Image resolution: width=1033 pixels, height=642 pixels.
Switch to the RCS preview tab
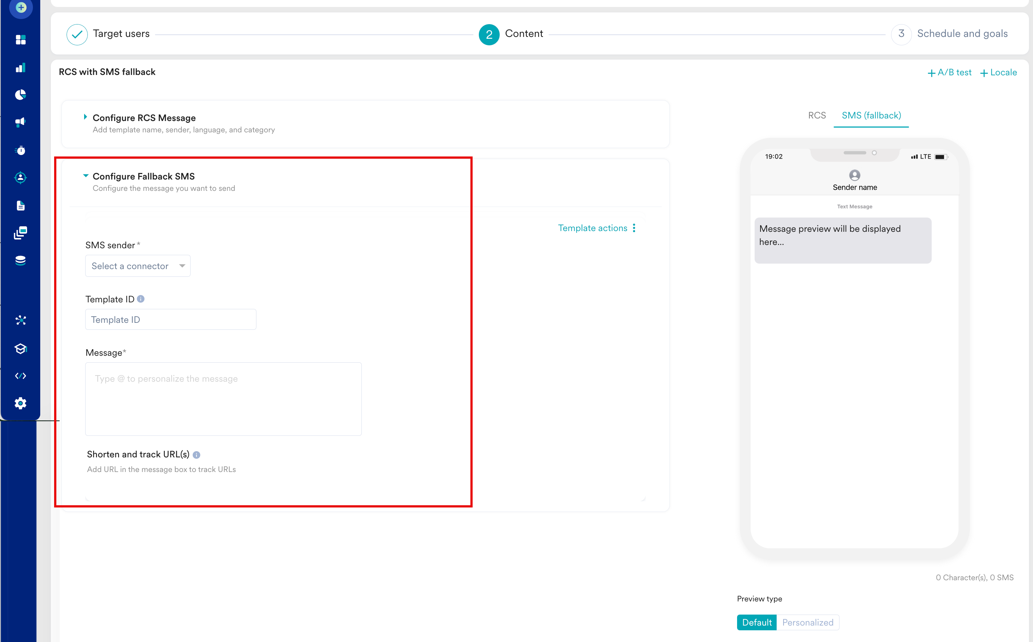tap(817, 116)
